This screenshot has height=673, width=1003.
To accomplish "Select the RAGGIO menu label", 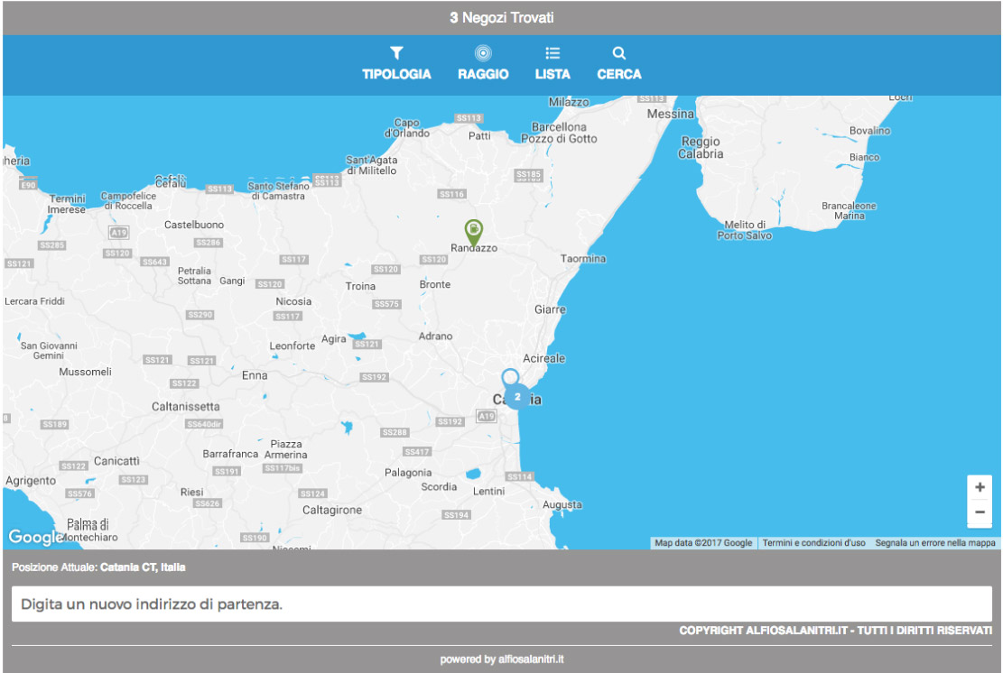I will pyautogui.click(x=483, y=74).
